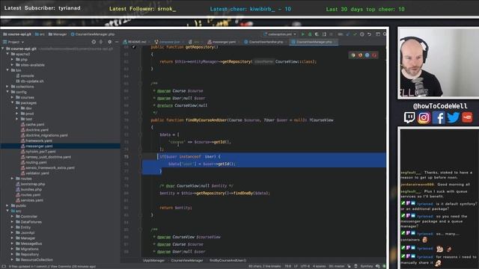
Task: Click the 4 spaces indent status entry
Action: coord(319,266)
